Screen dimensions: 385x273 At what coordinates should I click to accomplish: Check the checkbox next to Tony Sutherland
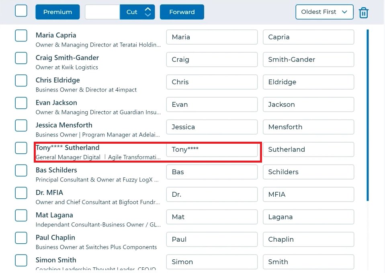[21, 148]
